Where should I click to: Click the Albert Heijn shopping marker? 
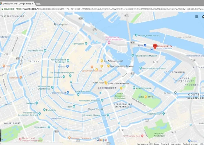(x=106, y=83)
